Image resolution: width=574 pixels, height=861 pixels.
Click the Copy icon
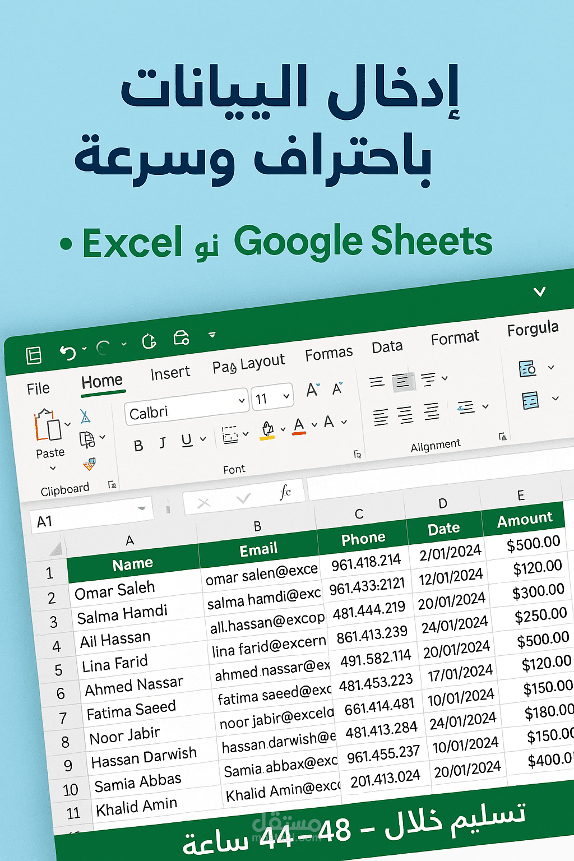[x=87, y=439]
